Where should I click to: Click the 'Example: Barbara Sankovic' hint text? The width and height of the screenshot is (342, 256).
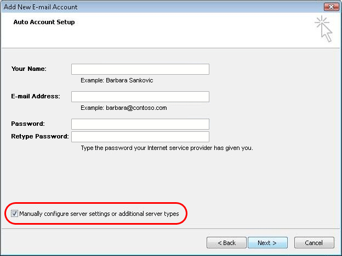click(x=117, y=80)
